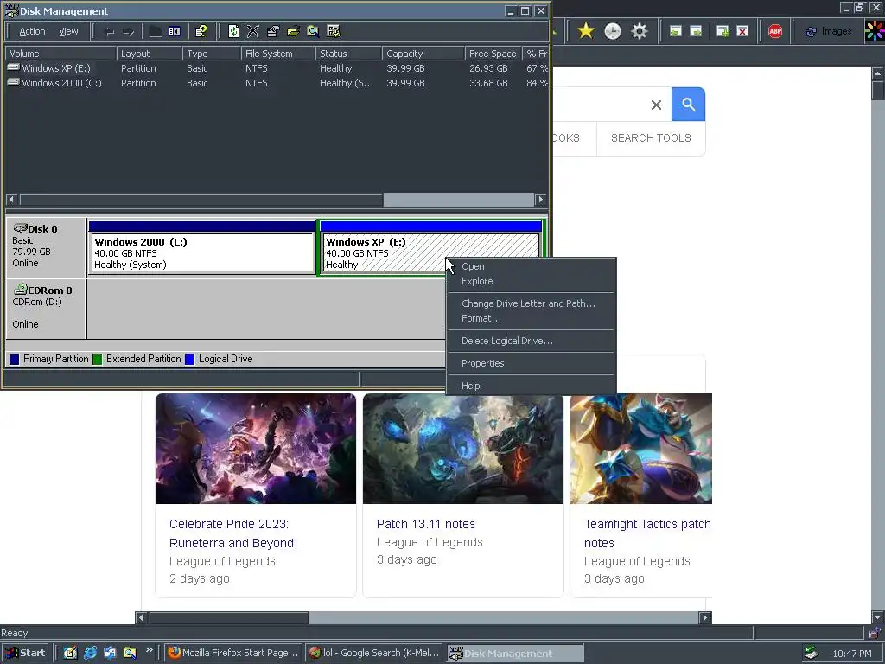Switch to lol - Google Search taskbar button

point(375,654)
